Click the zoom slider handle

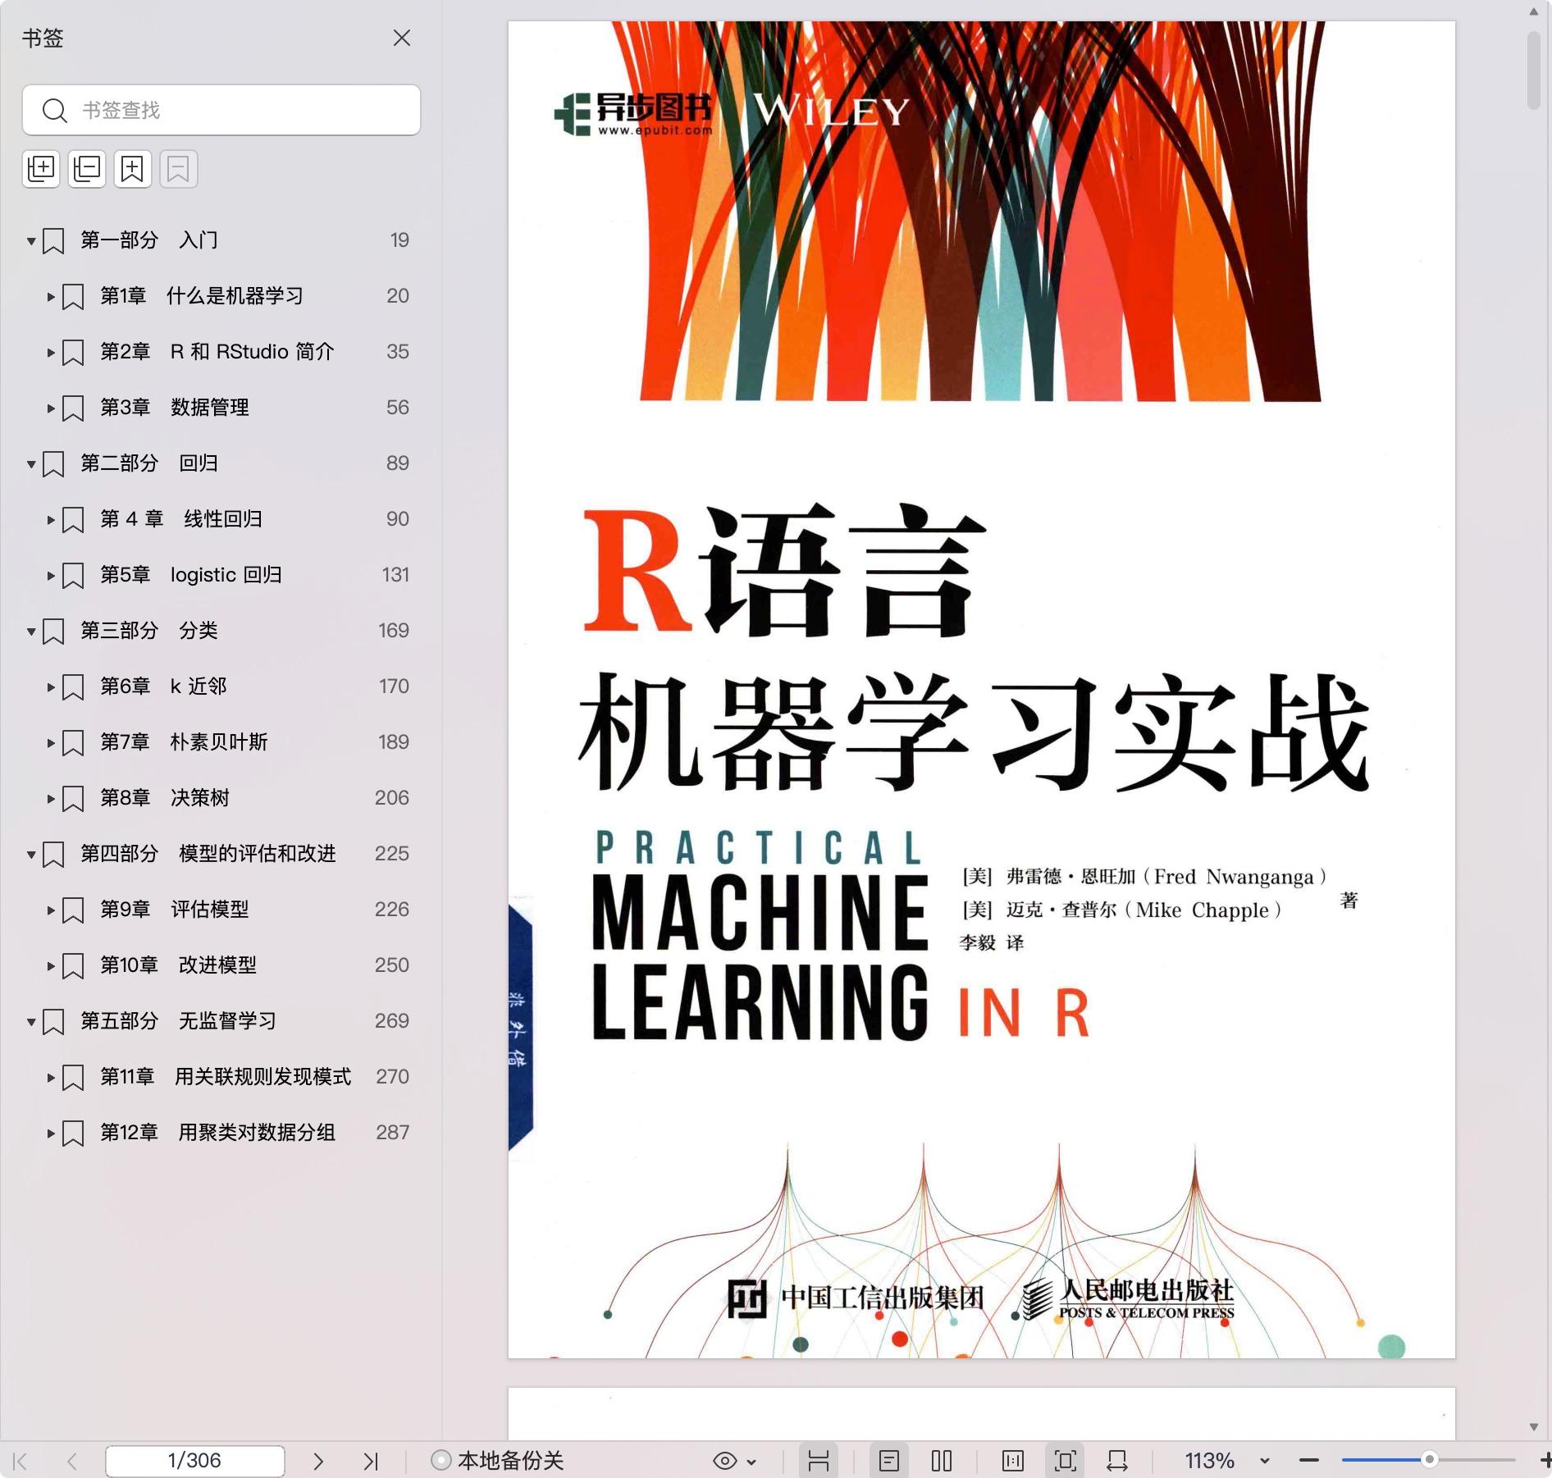(1429, 1460)
